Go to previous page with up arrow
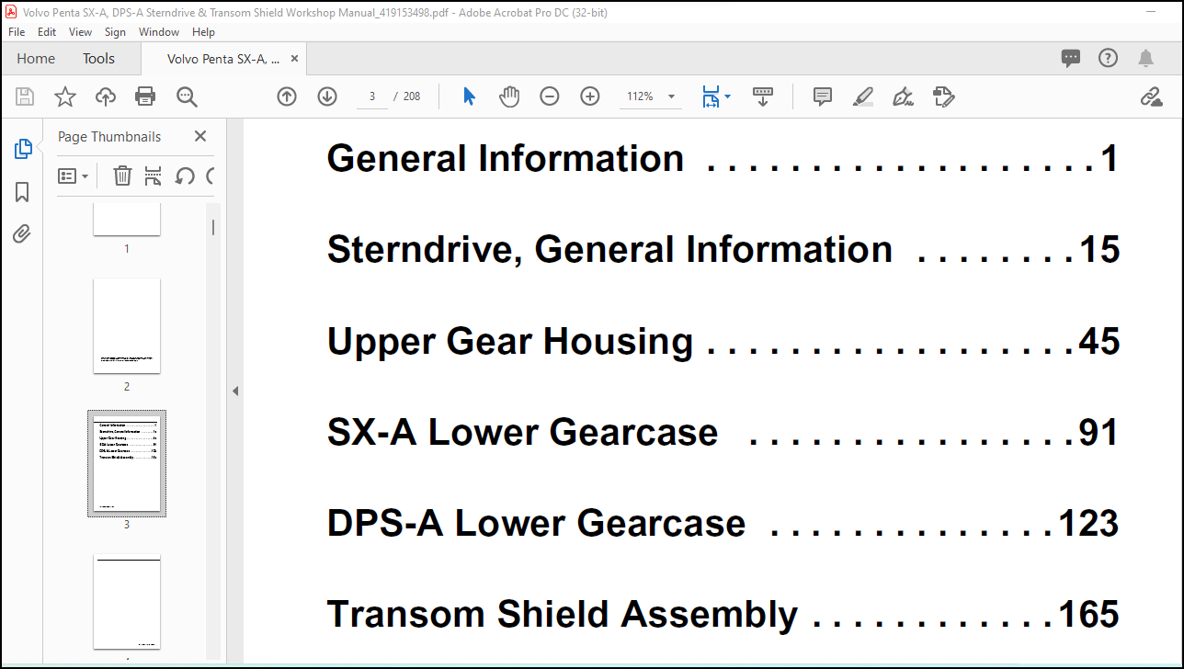1184x669 pixels. coord(287,96)
